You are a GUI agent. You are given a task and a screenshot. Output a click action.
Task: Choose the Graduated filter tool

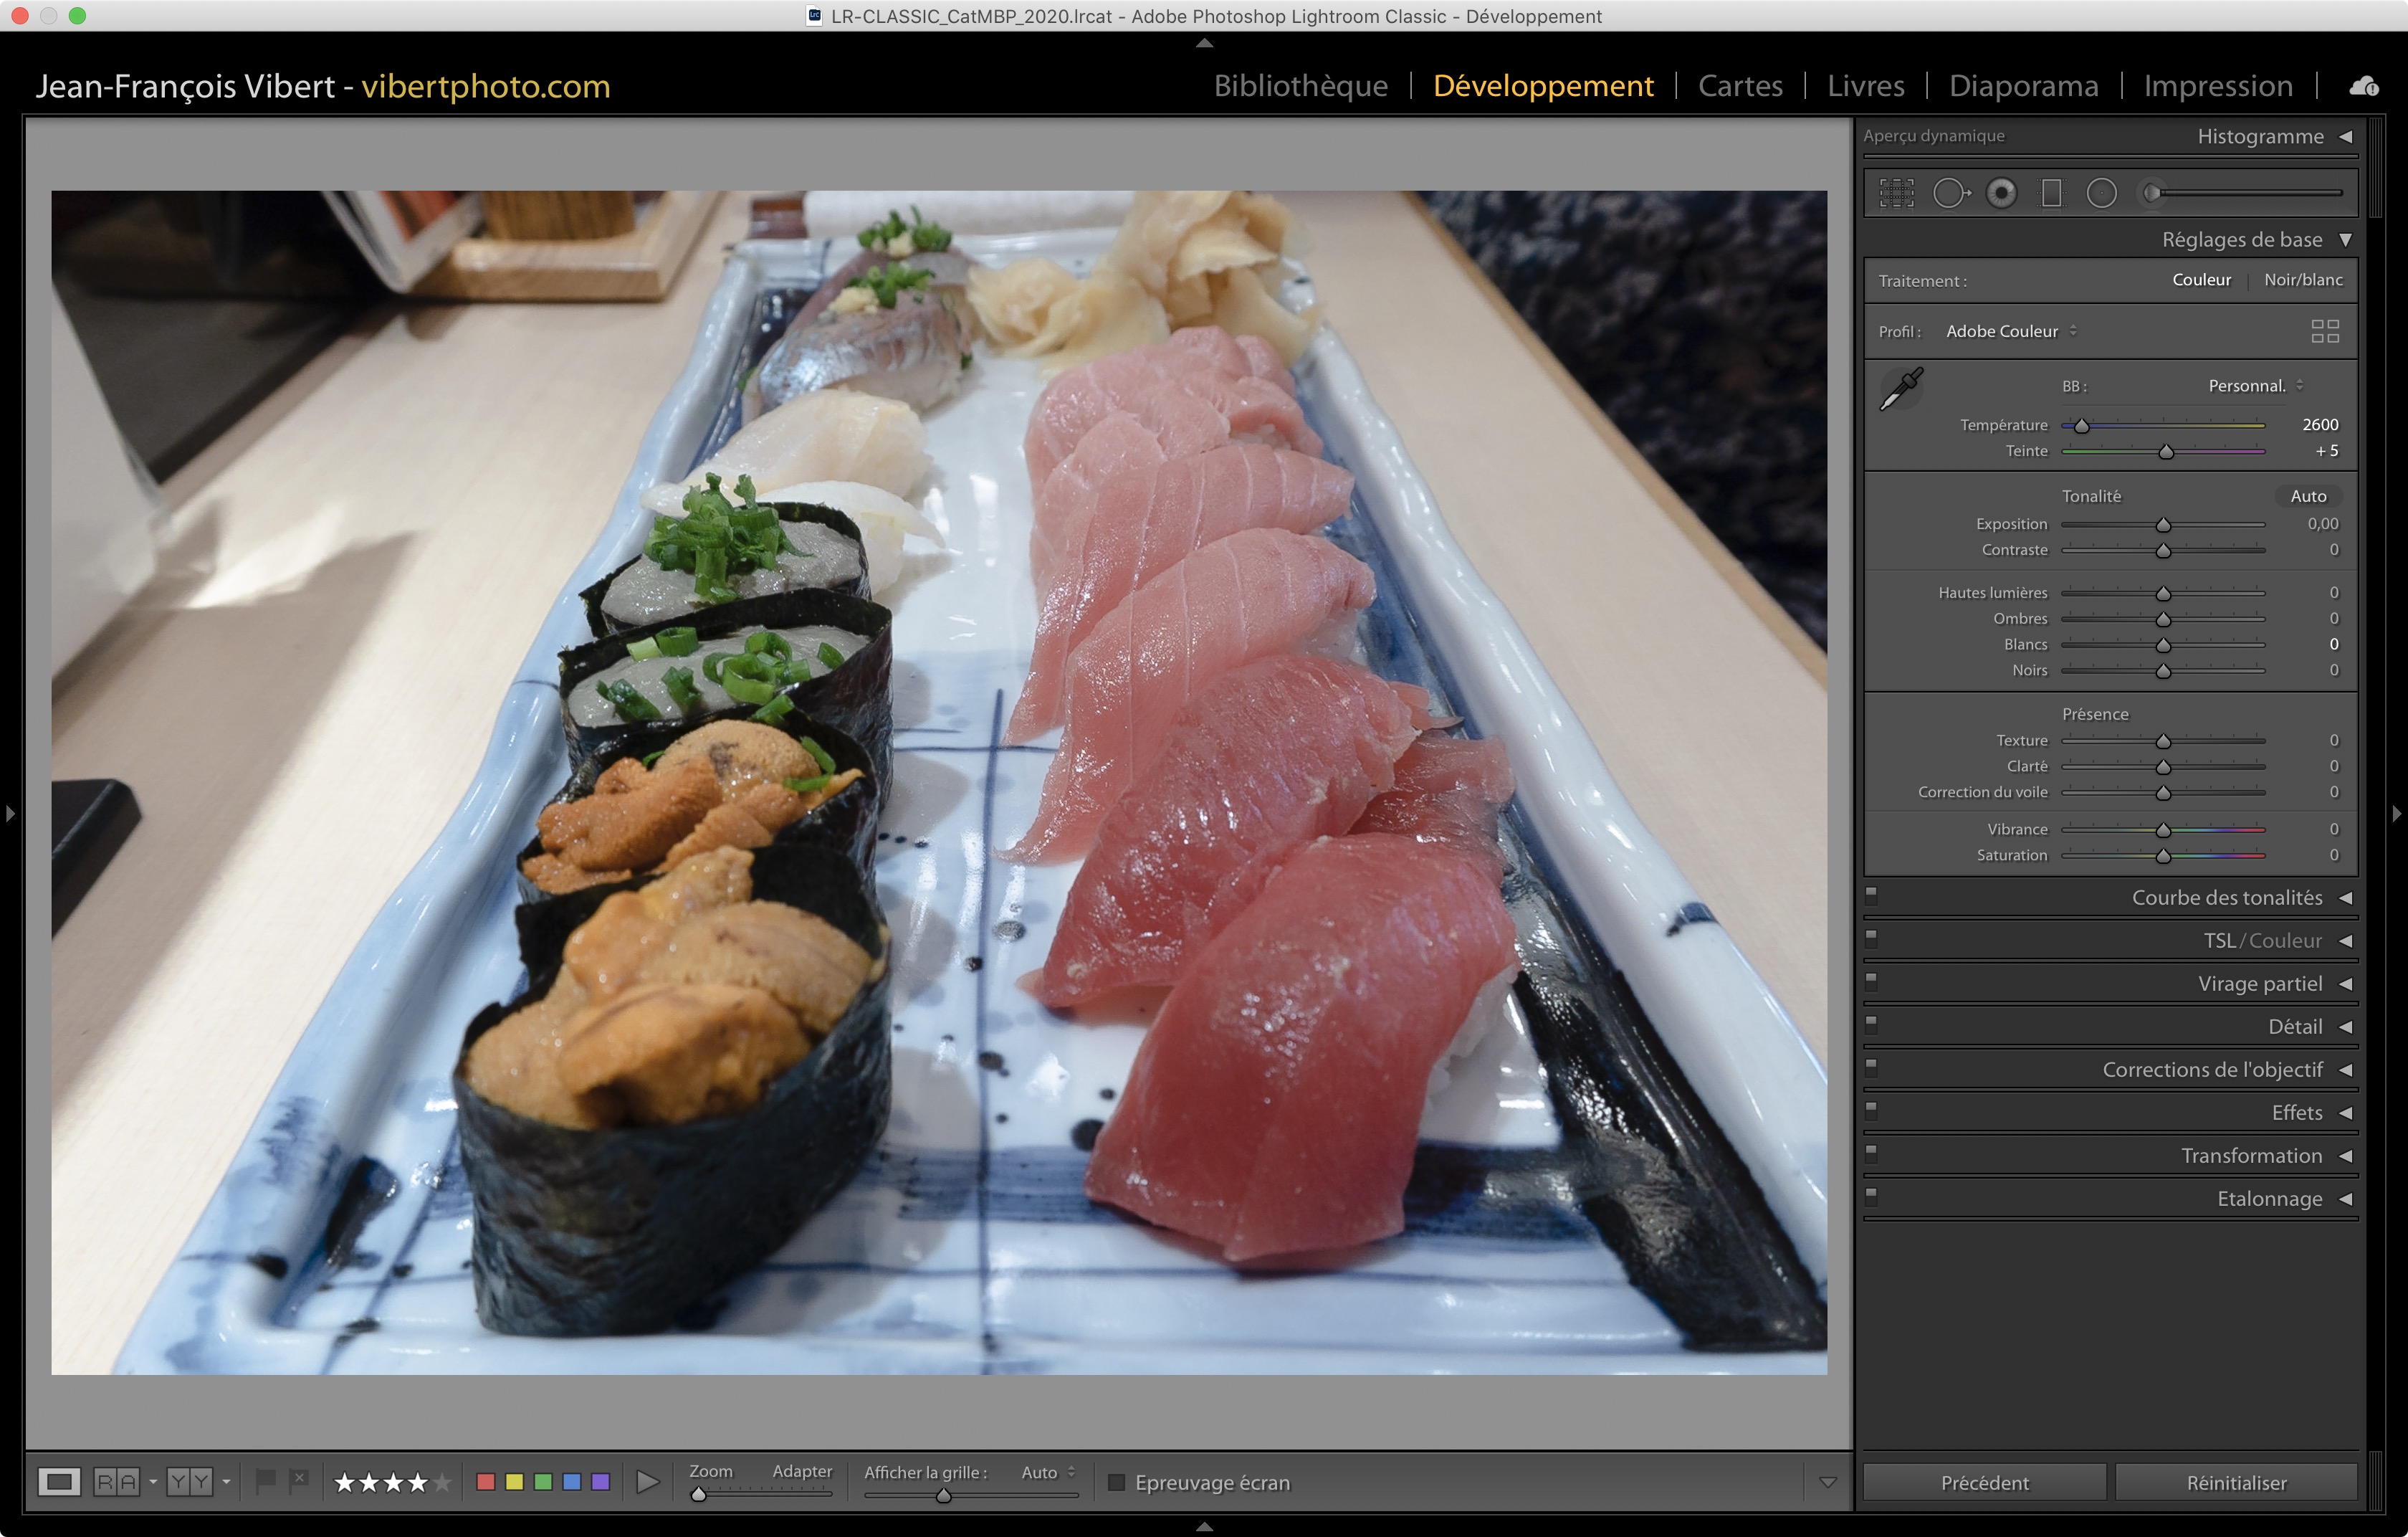pyautogui.click(x=2051, y=193)
